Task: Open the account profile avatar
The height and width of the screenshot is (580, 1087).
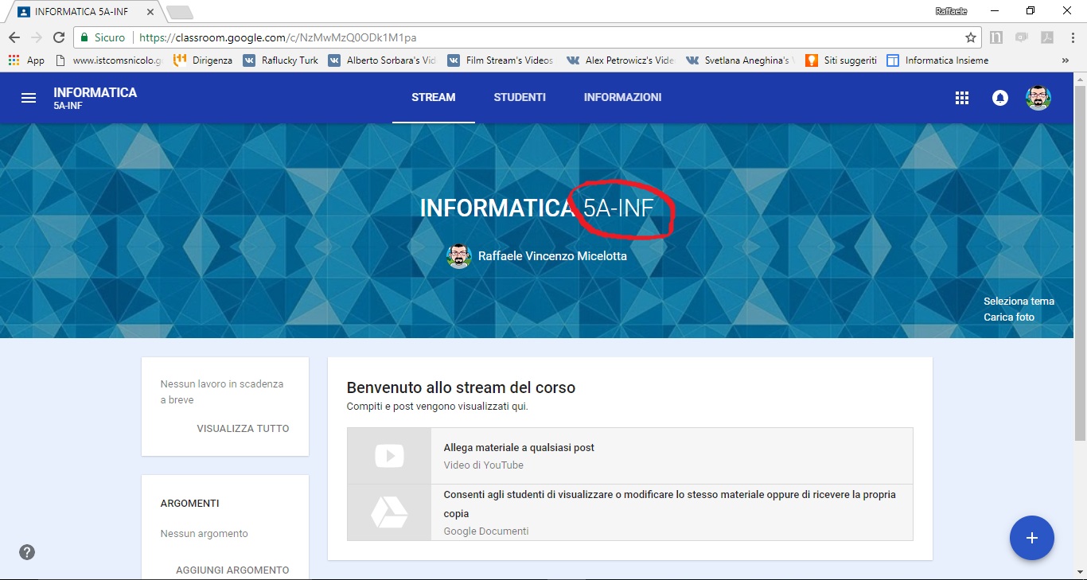Action: point(1038,98)
